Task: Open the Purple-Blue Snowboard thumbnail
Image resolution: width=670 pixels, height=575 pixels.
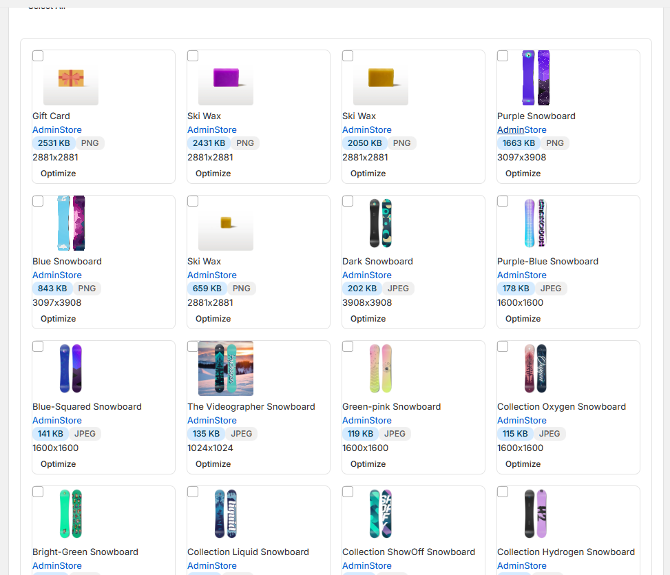Action: click(536, 223)
